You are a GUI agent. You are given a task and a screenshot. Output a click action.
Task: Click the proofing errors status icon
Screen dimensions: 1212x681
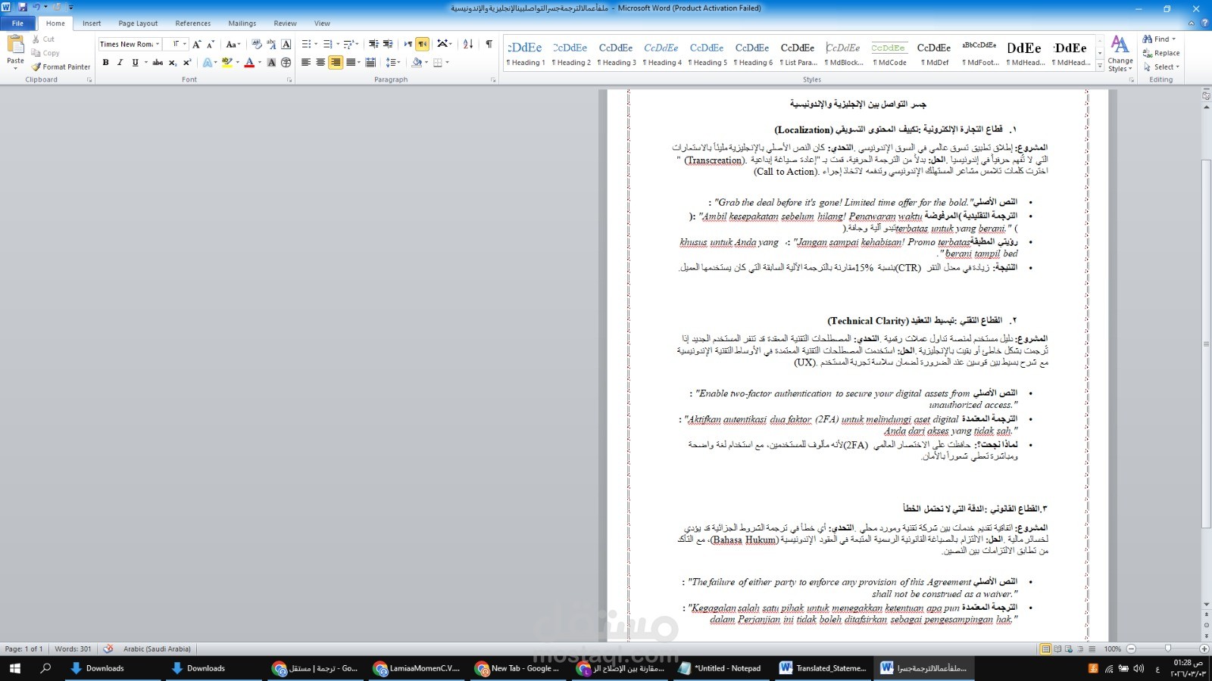pyautogui.click(x=108, y=648)
